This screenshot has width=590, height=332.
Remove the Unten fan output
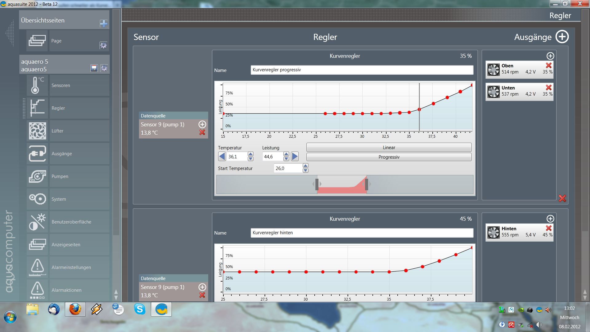click(x=549, y=88)
